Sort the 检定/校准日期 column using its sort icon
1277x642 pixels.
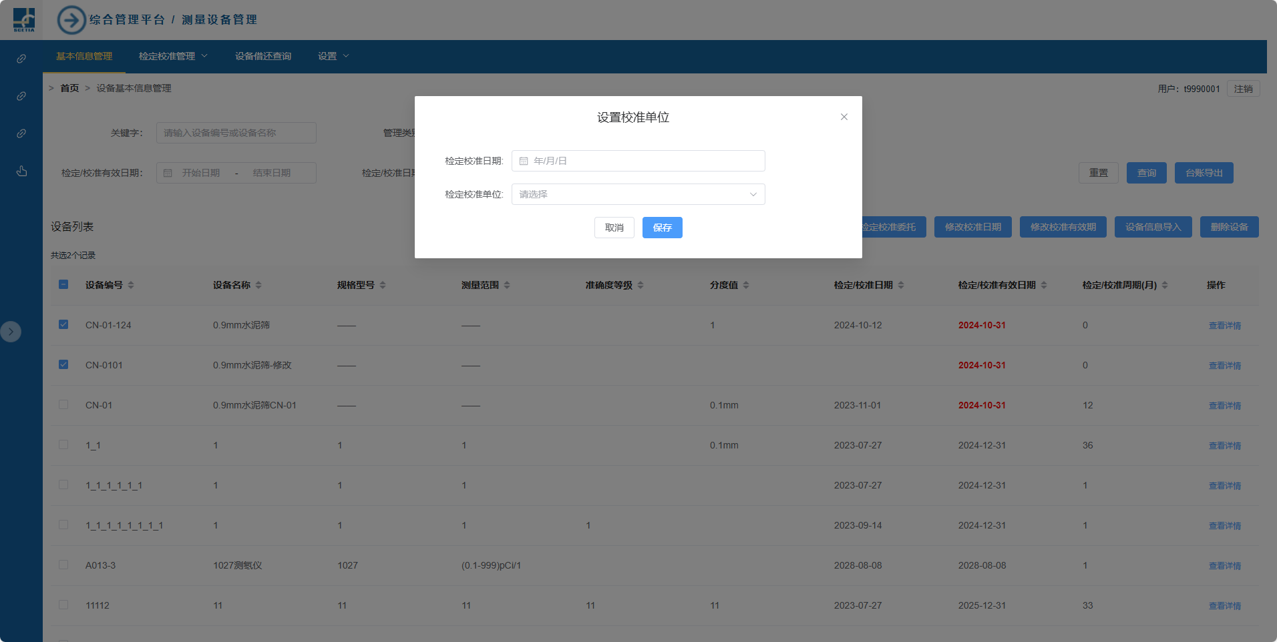901,285
